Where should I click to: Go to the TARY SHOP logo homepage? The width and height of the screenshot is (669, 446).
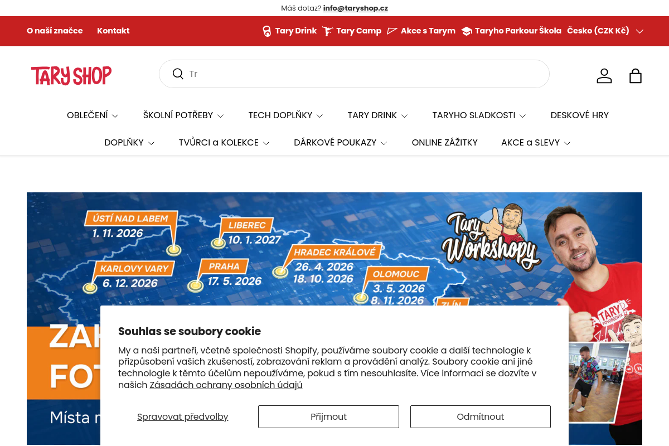71,76
